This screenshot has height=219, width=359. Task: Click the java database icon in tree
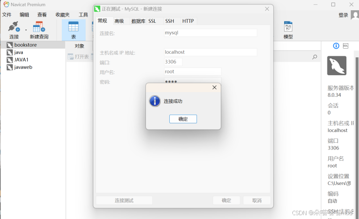click(10, 52)
